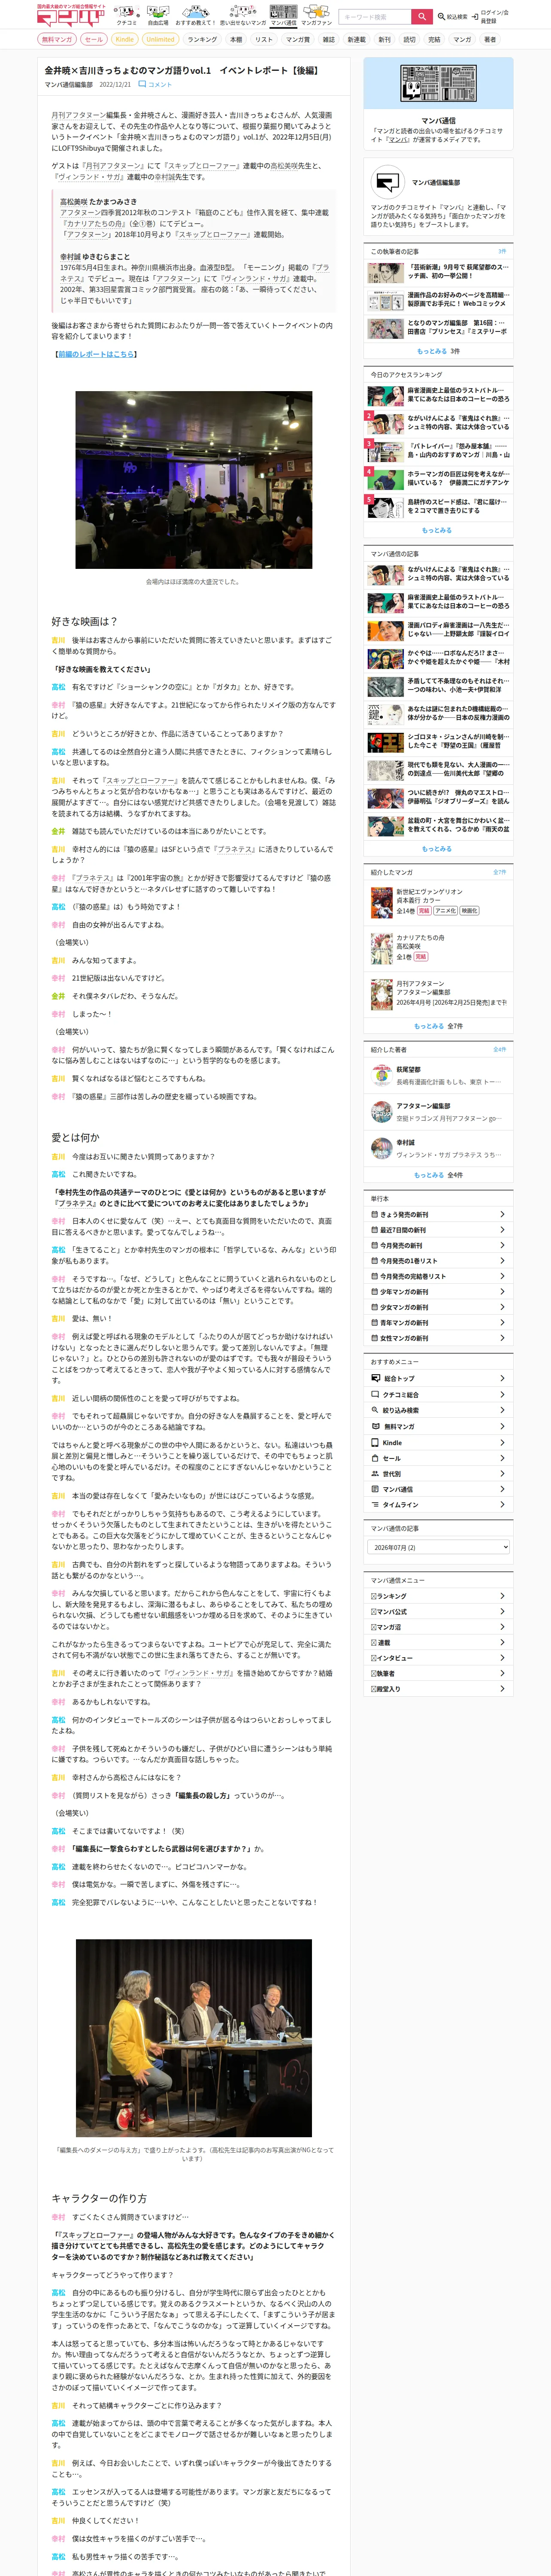Open the マンバ通信編集部 author link under title
The height and width of the screenshot is (2576, 551).
point(69,85)
